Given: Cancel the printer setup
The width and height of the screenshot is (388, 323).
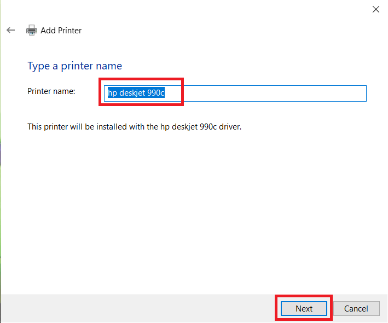Looking at the screenshot, I should [356, 308].
